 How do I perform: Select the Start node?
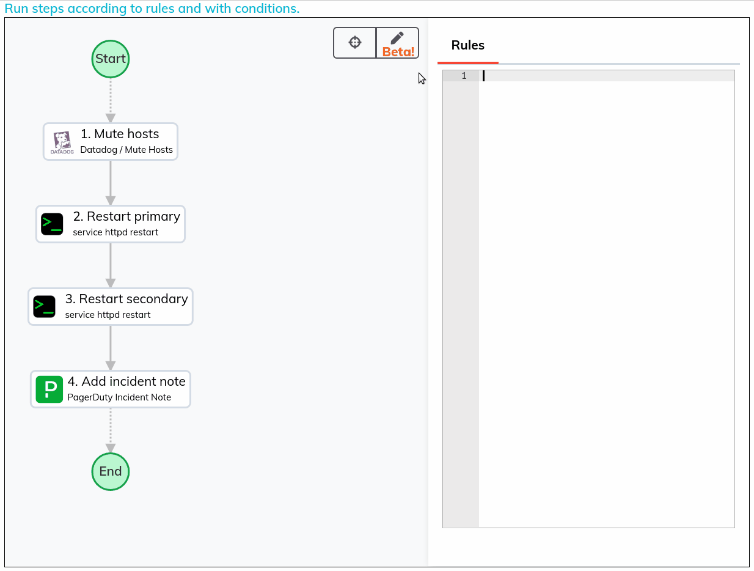111,59
